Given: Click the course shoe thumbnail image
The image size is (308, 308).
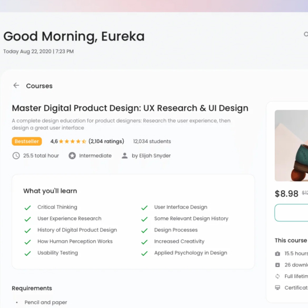Looking at the screenshot, I should coord(291,145).
